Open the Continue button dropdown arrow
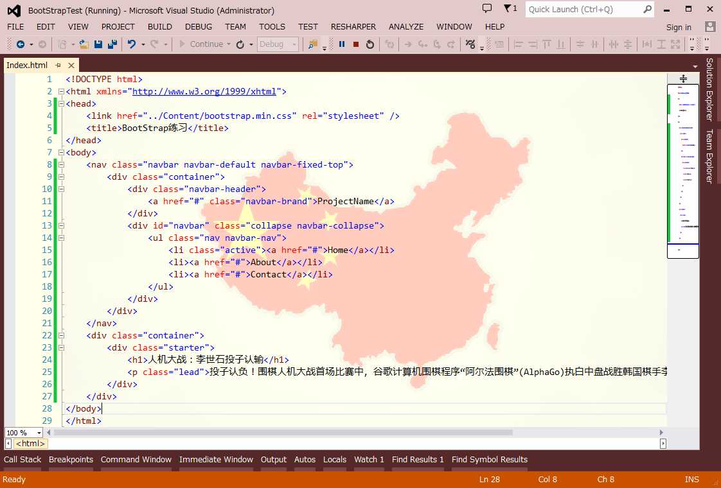Viewport: 721px width, 488px height. tap(229, 44)
